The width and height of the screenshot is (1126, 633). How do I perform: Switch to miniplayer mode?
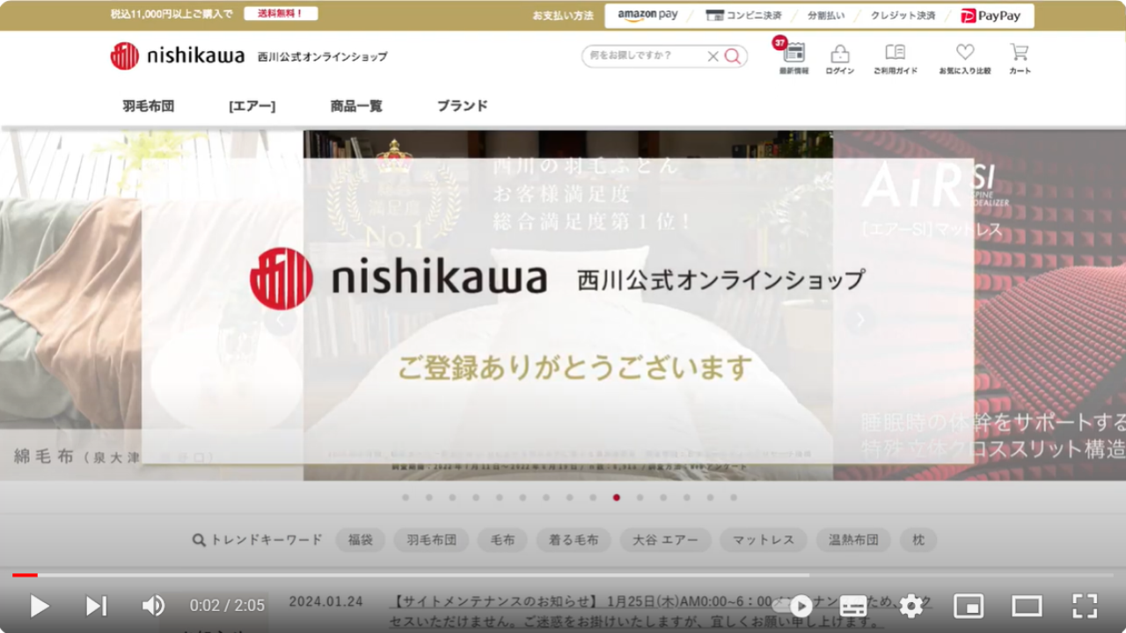(x=969, y=606)
